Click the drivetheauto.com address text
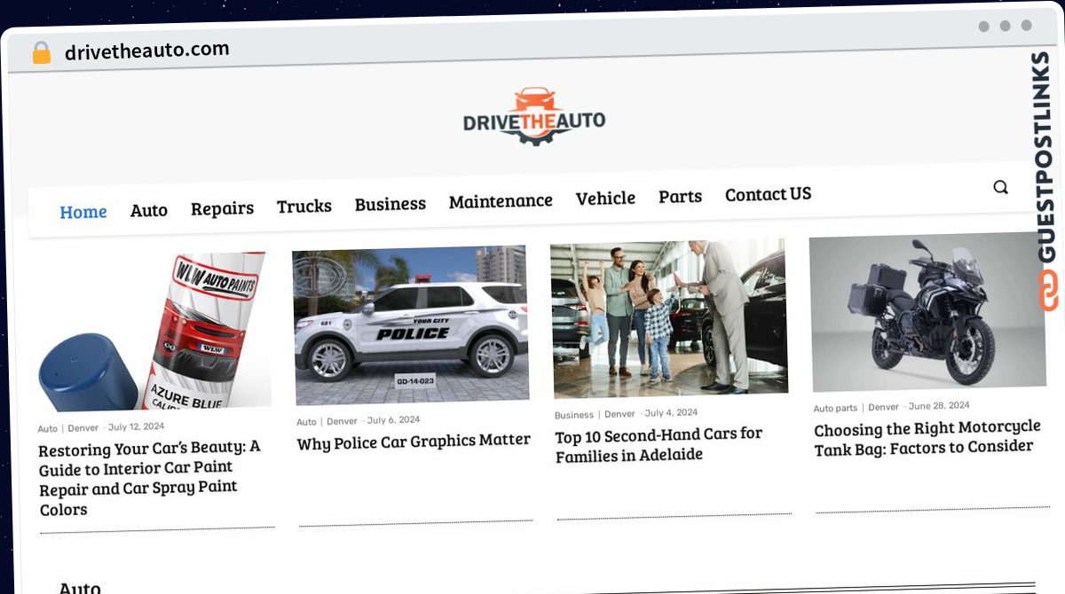The image size is (1065, 594). click(146, 51)
